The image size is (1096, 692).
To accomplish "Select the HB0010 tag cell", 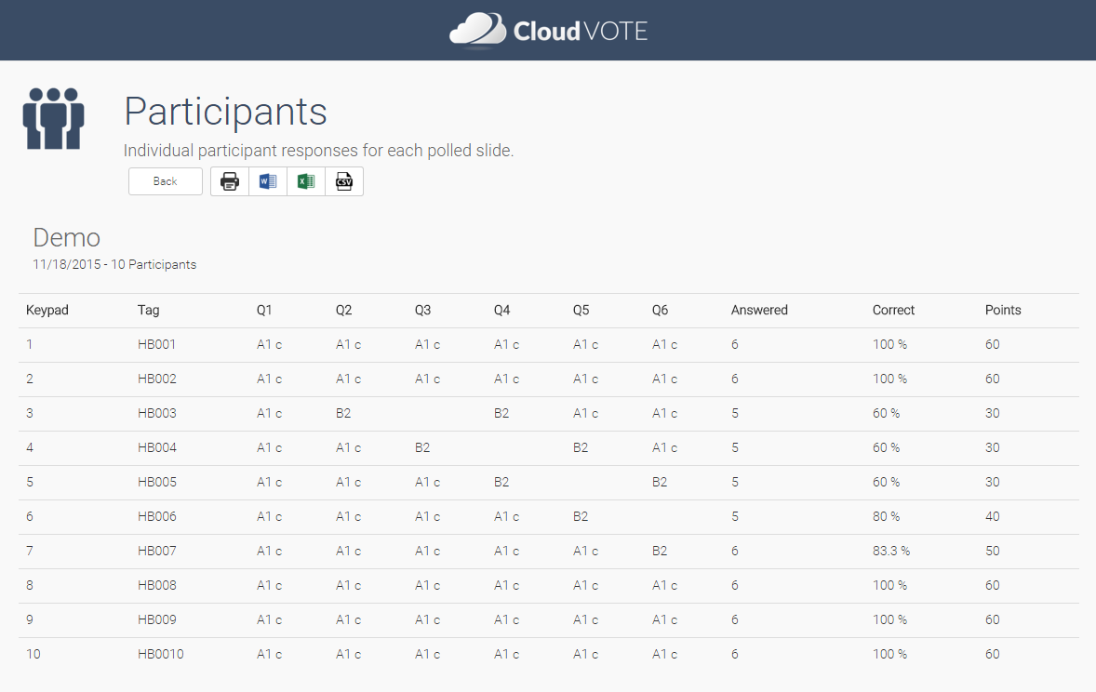I will [x=161, y=654].
